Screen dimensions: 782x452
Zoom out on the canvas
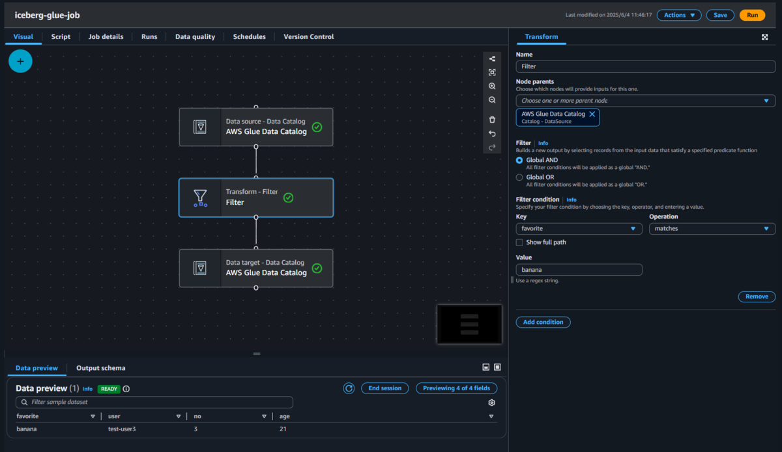tap(492, 100)
